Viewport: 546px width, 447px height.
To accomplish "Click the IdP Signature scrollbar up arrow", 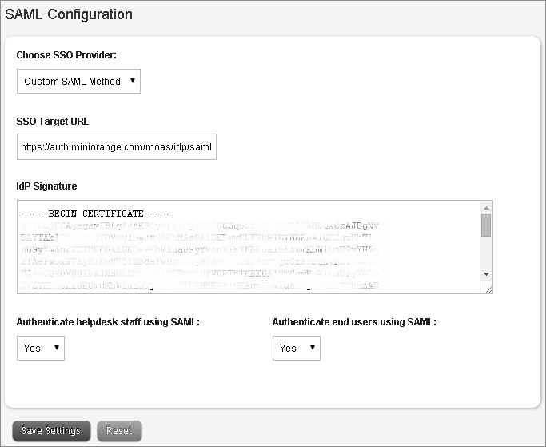I will [487, 208].
